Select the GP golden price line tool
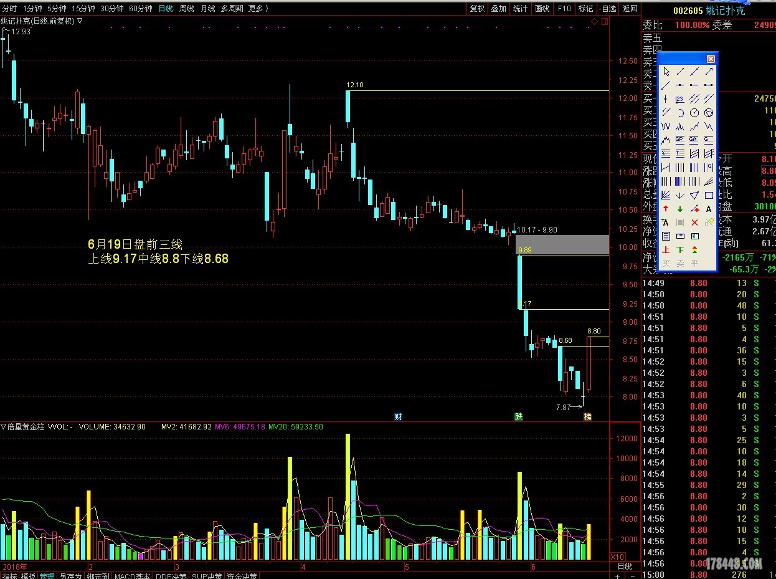This screenshot has width=776, height=579. pos(680,140)
